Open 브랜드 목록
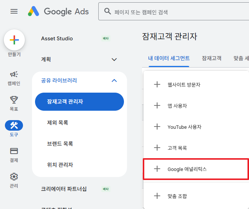Viewport: 249px width, 209px height. pos(60,143)
